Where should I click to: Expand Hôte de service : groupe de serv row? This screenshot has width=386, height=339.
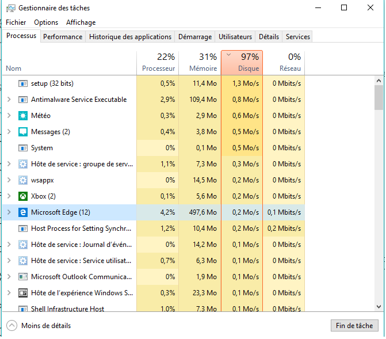[9, 164]
